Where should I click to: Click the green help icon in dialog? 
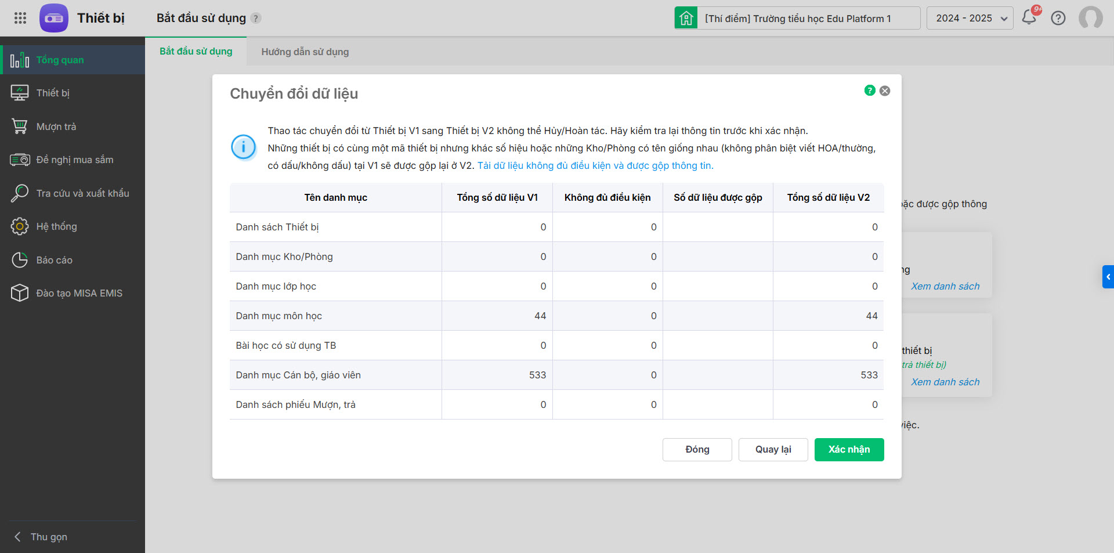(869, 91)
